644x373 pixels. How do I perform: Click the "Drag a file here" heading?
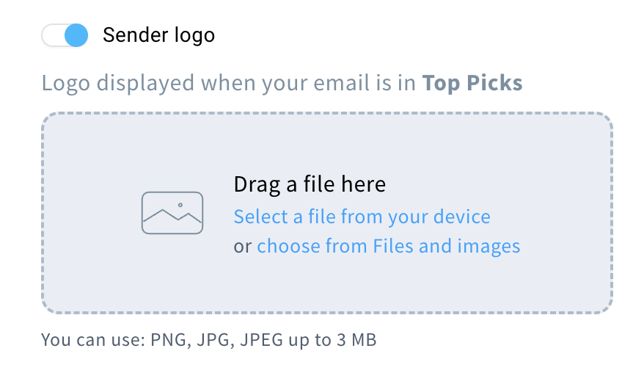310,184
